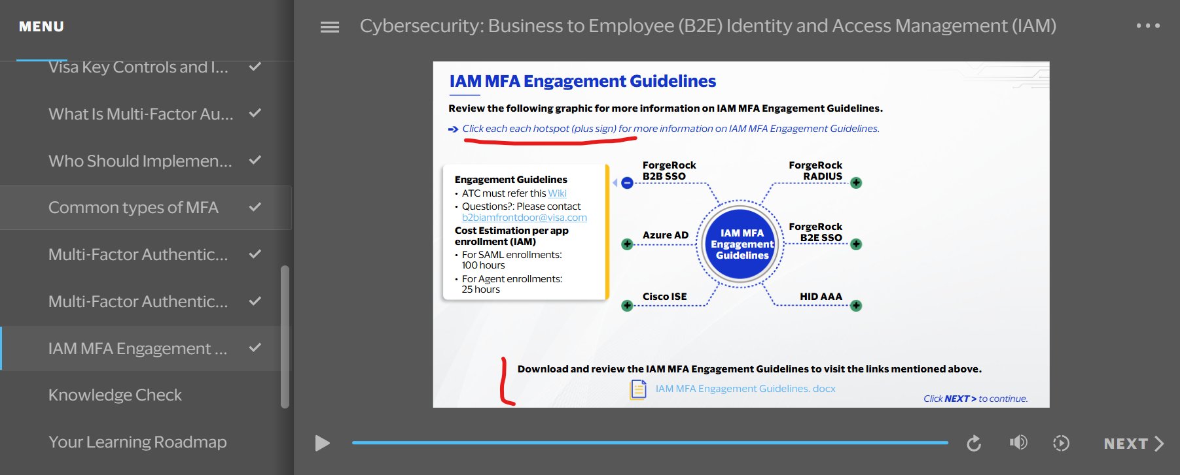Open the first 'Multi-Factor Authentic...' lesson below Common types
The height and width of the screenshot is (475, 1180).
[146, 255]
